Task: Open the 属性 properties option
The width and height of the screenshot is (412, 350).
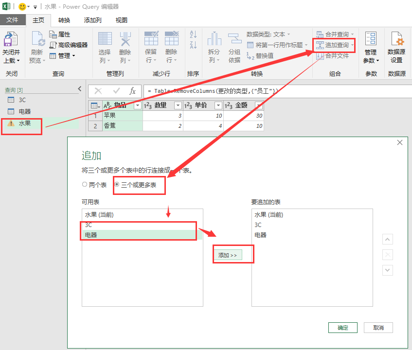Action: coord(60,35)
